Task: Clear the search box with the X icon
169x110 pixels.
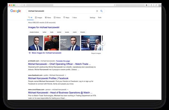Action: click(x=97, y=11)
